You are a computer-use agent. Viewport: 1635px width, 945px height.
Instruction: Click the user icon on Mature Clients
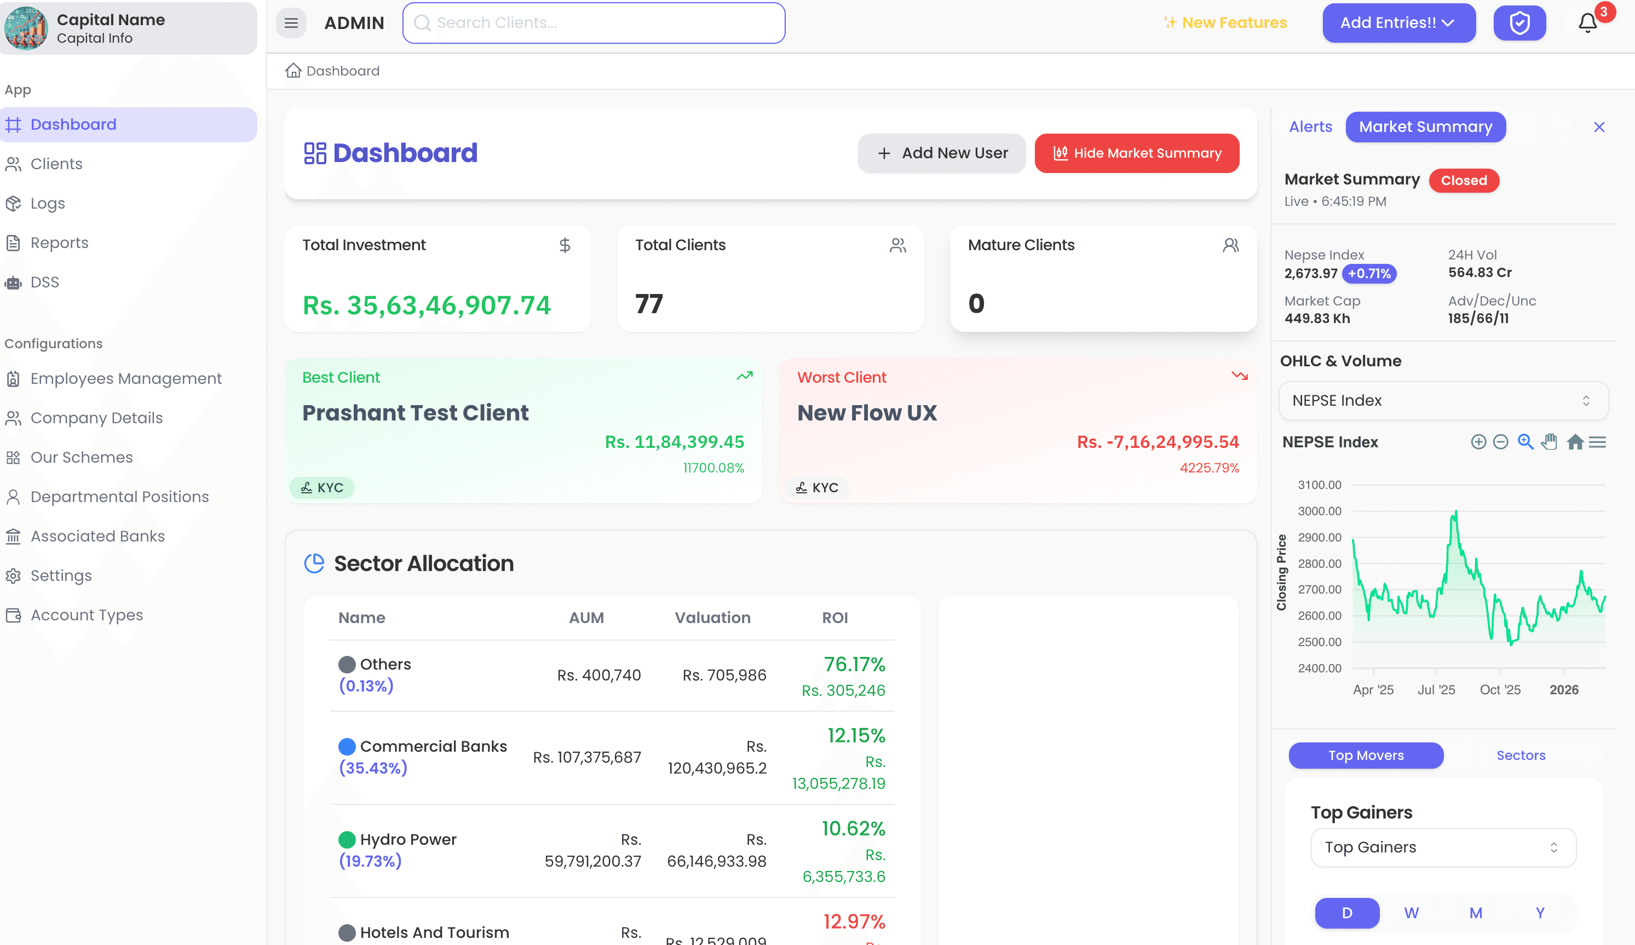[1231, 245]
